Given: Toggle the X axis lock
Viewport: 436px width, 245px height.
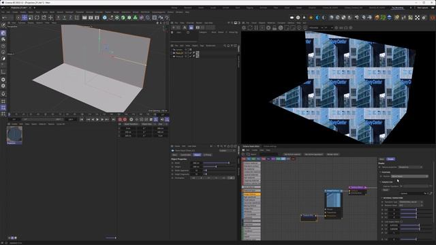Looking at the screenshot, I should (x=58, y=18).
